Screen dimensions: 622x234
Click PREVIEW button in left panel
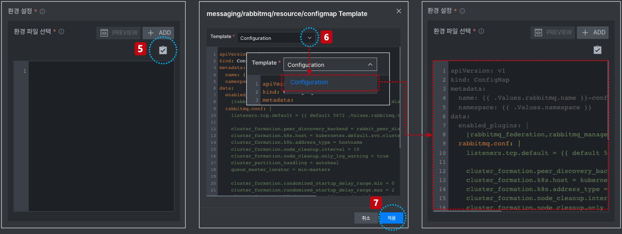click(x=119, y=33)
